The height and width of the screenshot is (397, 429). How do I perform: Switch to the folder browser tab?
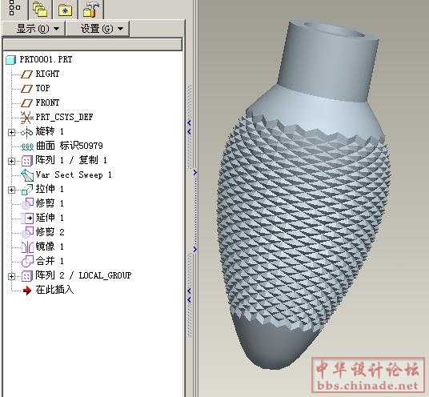click(x=40, y=9)
